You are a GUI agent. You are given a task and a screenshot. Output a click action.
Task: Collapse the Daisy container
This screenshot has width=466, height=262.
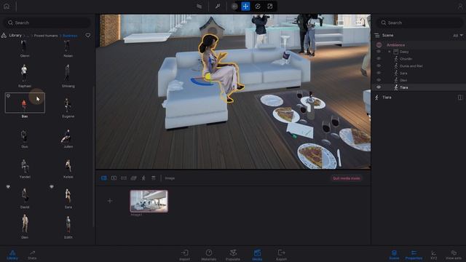(x=390, y=52)
